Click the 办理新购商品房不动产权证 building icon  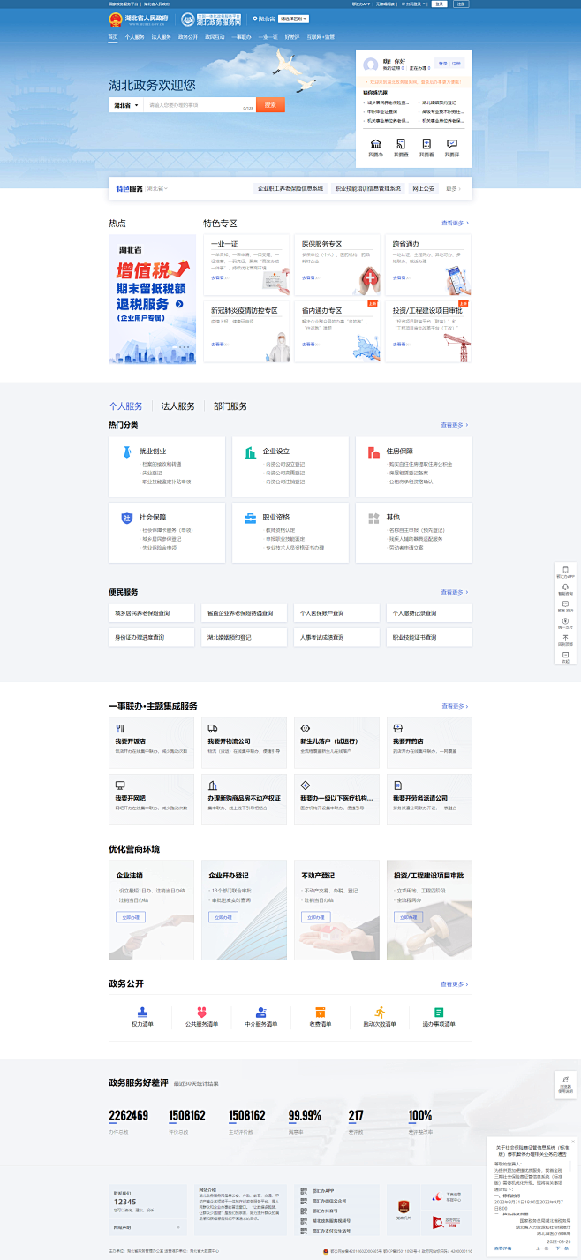tap(212, 785)
